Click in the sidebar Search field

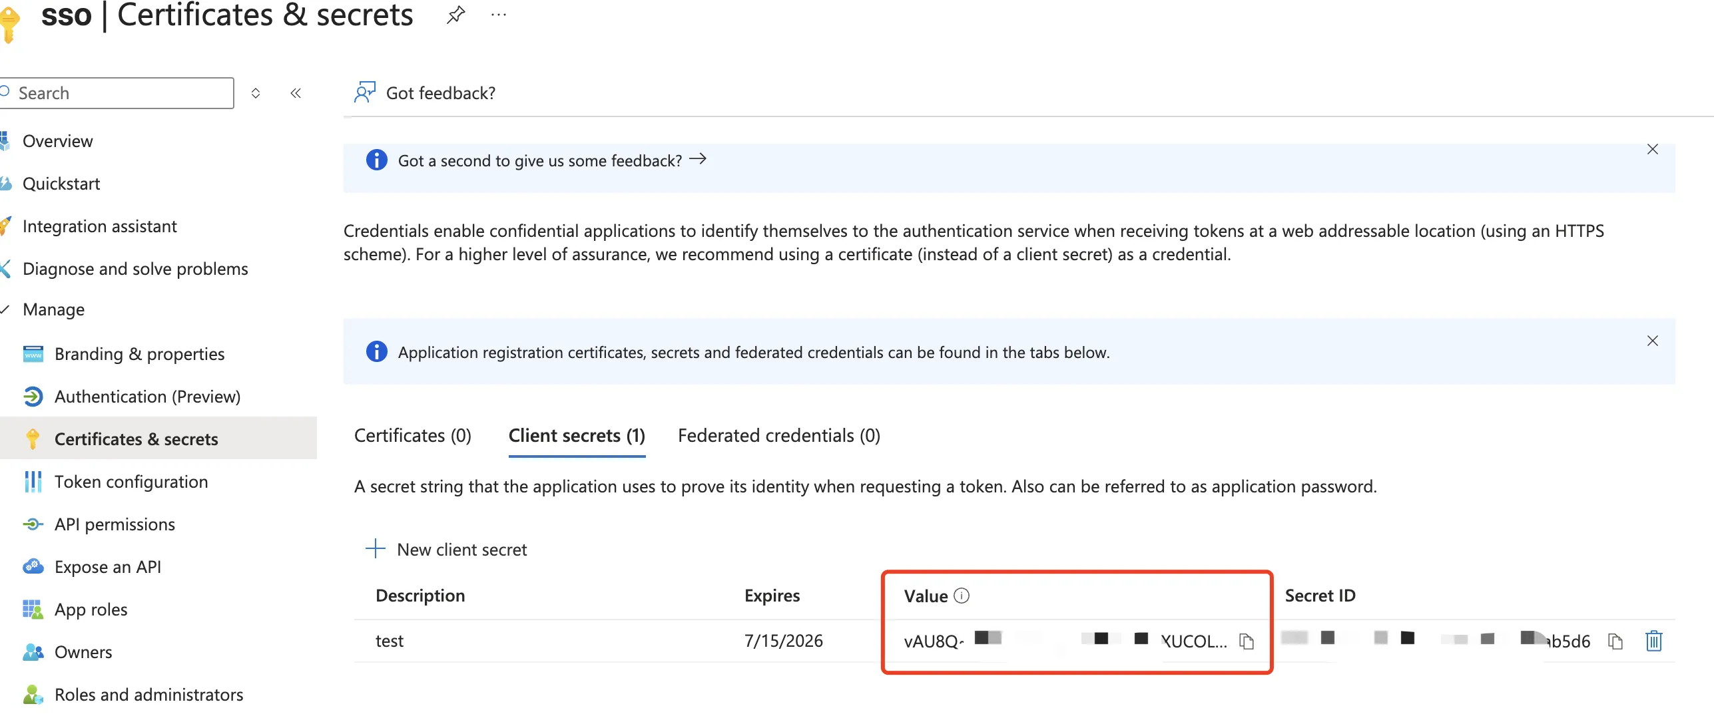pyautogui.click(x=120, y=93)
